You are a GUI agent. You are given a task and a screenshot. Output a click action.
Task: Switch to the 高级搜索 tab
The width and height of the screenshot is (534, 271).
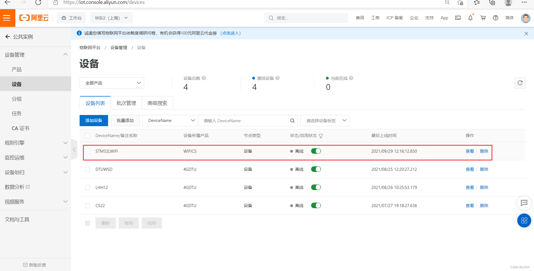[158, 103]
